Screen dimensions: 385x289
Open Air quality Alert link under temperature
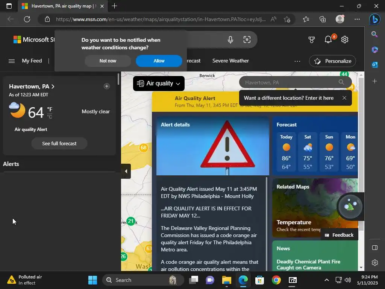click(31, 129)
